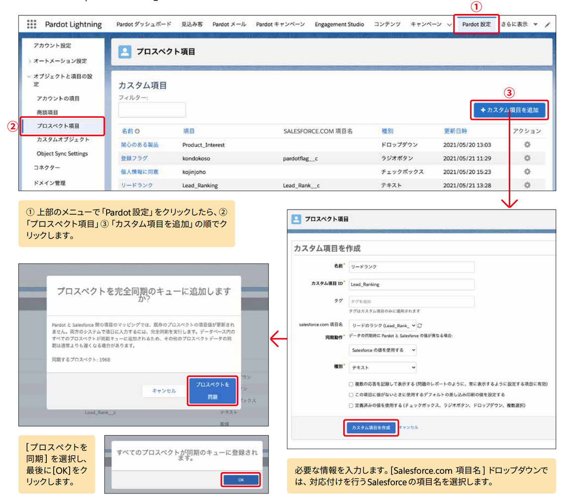Click プロスペクトを同期 button

pos(212,390)
